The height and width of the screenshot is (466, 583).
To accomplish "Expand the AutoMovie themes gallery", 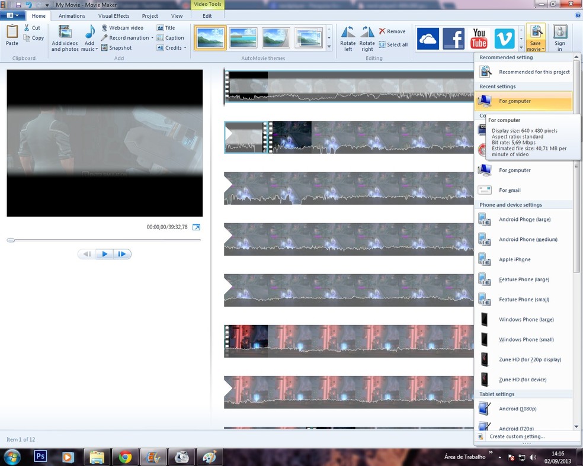I will coord(328,46).
